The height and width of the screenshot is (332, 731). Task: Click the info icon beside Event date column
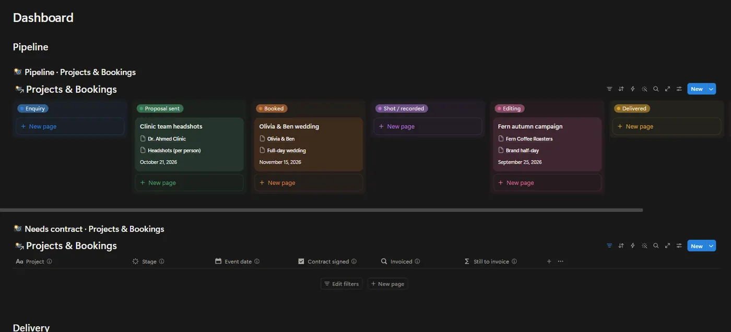tap(257, 262)
